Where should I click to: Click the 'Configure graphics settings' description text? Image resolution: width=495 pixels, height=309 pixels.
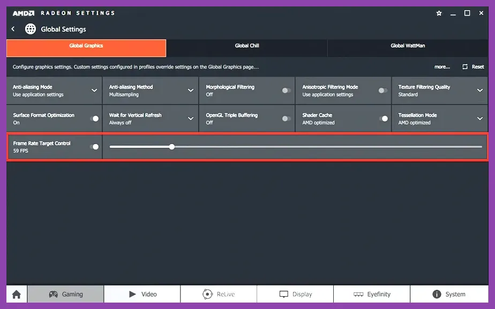pyautogui.click(x=136, y=67)
